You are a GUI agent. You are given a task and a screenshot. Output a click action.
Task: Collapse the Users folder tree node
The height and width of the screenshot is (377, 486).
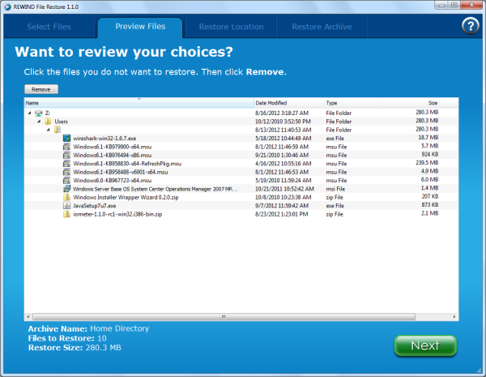coord(38,121)
